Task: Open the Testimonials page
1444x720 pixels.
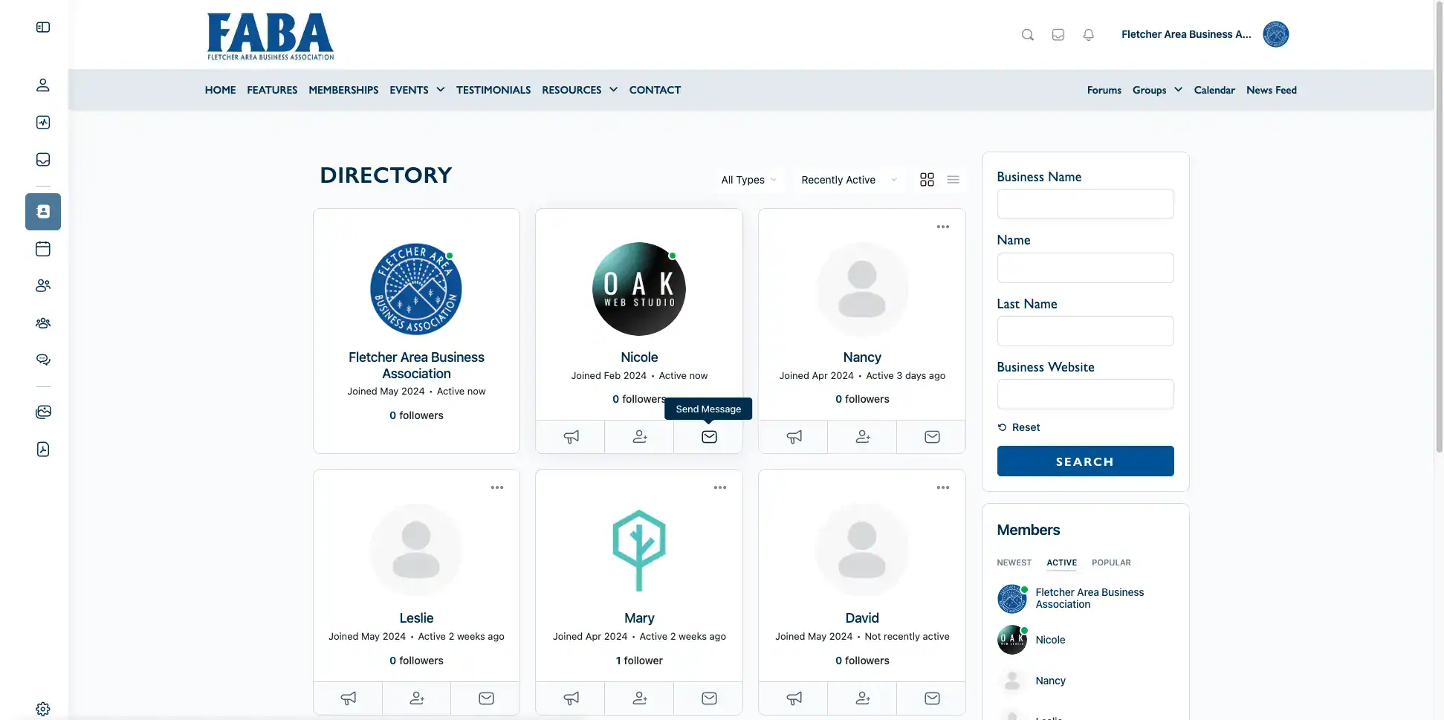Action: 493,90
